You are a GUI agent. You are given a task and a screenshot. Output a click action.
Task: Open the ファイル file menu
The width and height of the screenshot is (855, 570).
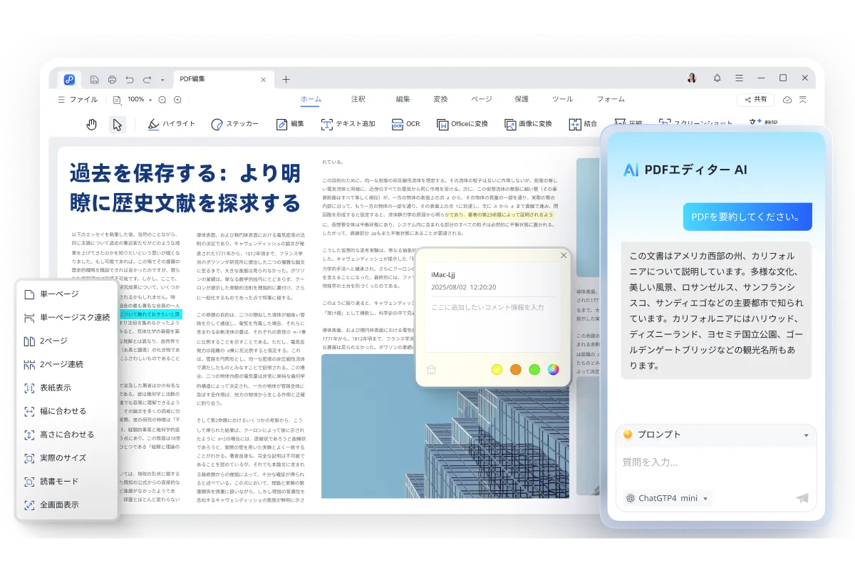[x=78, y=99]
